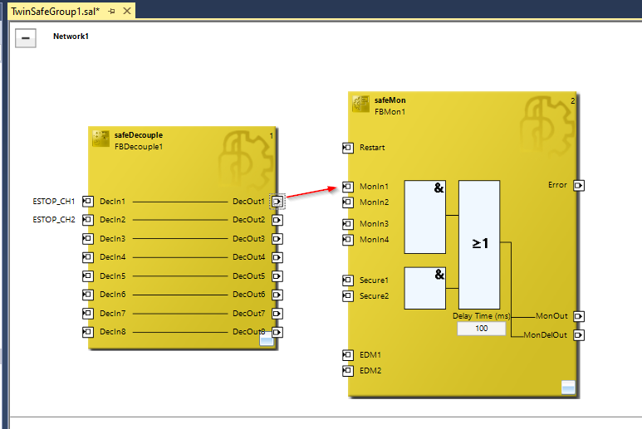Click the MonIn3 input port

348,224
